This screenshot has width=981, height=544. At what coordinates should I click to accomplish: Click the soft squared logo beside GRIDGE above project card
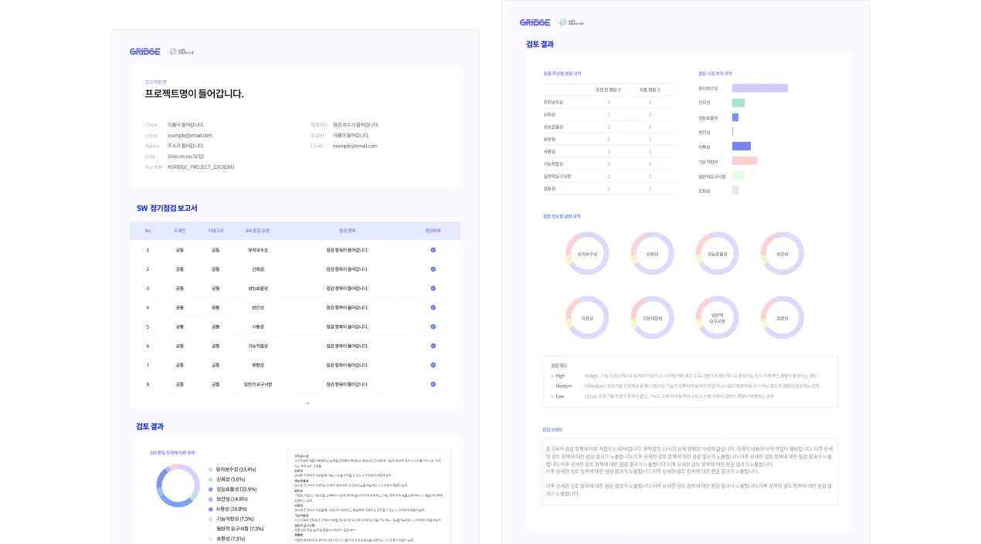pyautogui.click(x=182, y=52)
